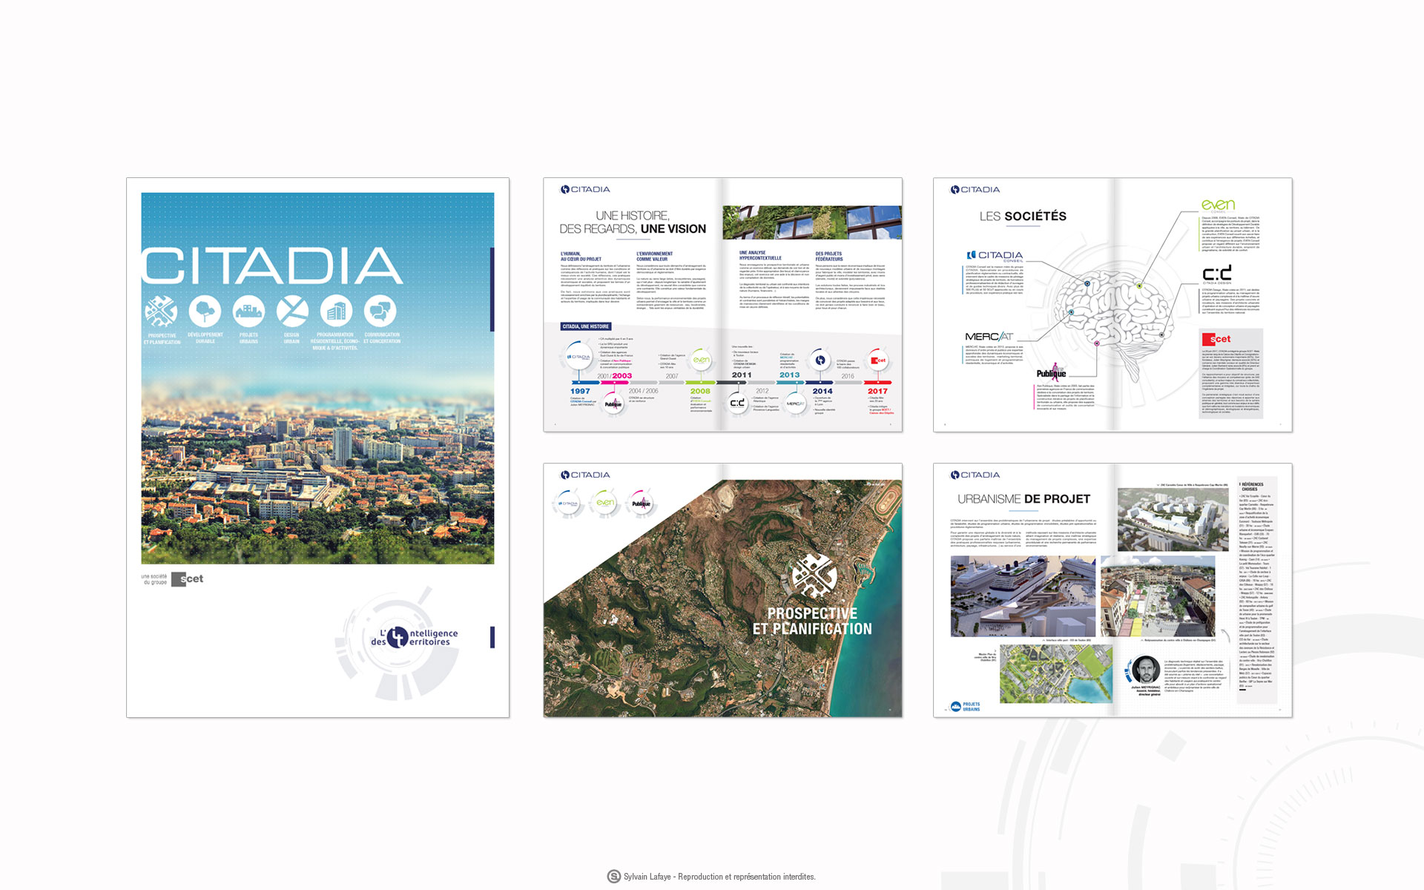Click the 'LES SOCIÉTÉS' heading
Screen dimensions: 1424x890
(x=1023, y=217)
